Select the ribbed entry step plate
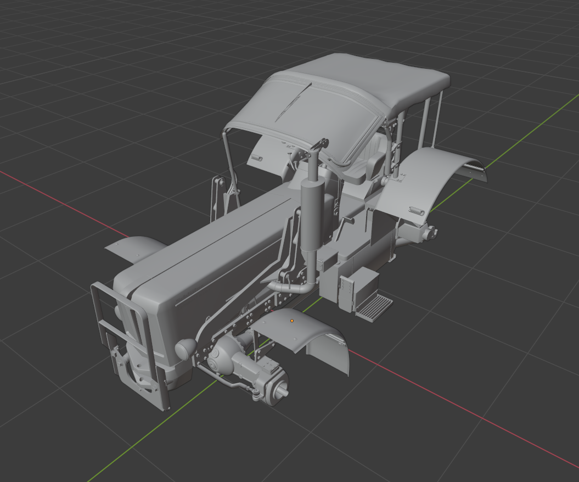The height and width of the screenshot is (482, 579). (x=374, y=305)
